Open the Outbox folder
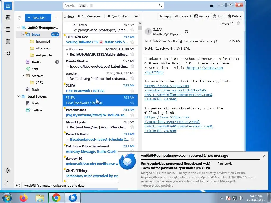 38,110
